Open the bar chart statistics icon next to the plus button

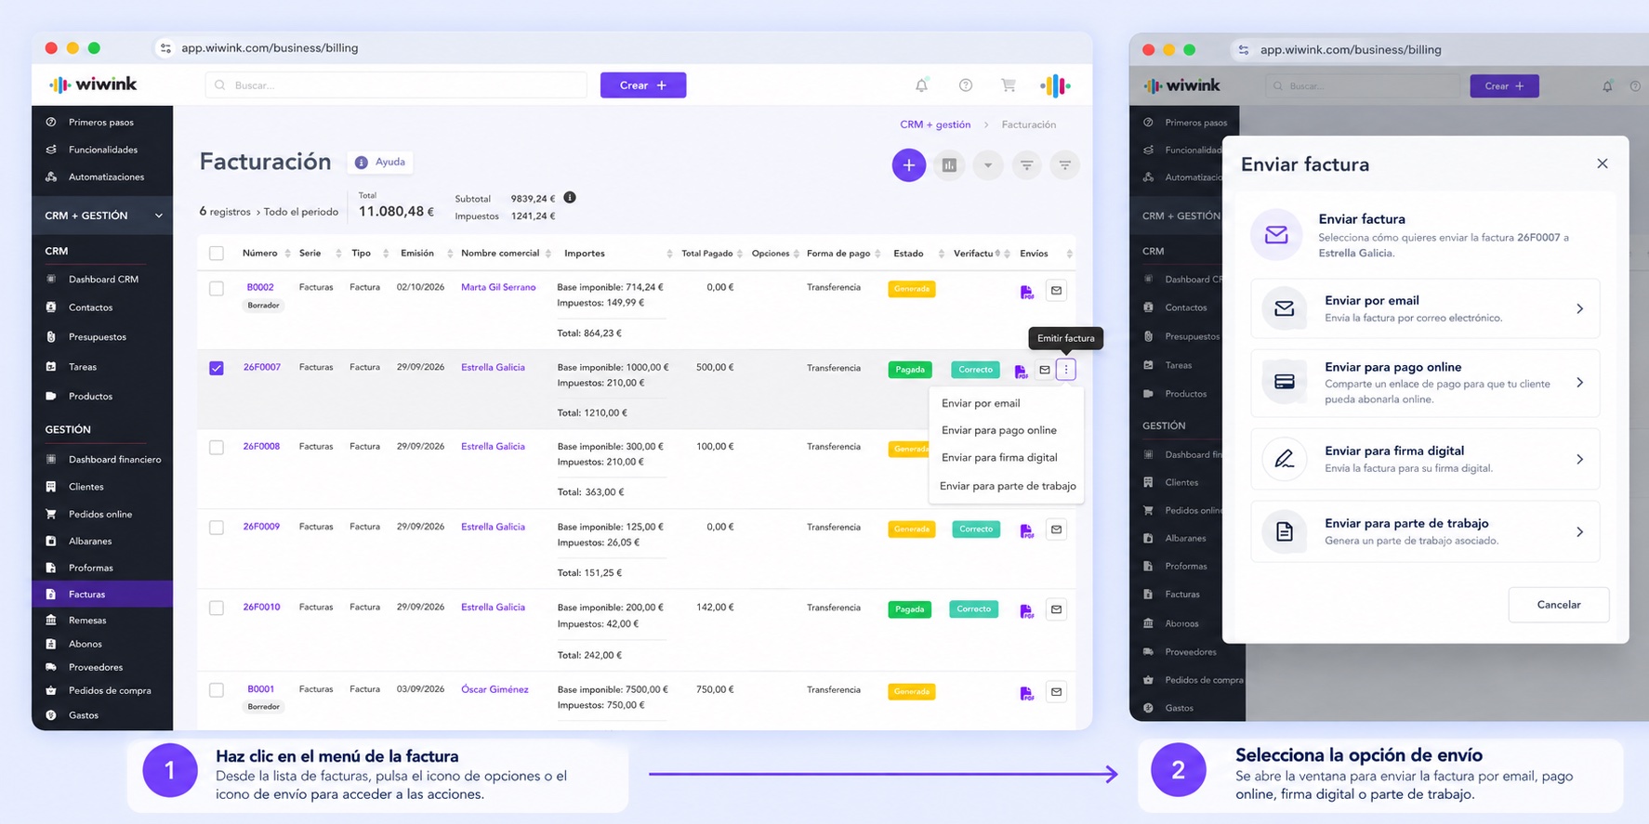pos(949,165)
